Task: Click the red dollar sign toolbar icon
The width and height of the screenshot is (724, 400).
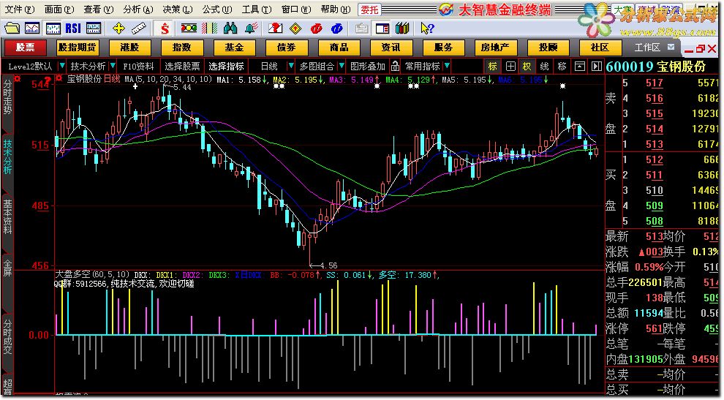Action: click(165, 29)
